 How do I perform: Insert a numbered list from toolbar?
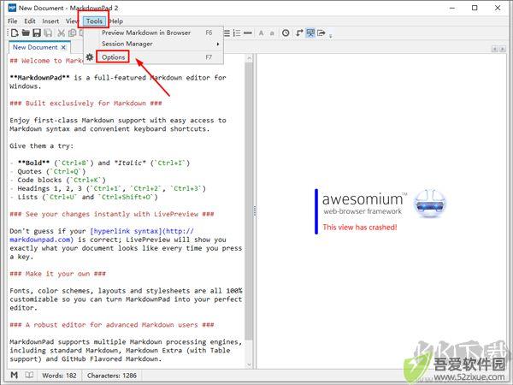click(237, 33)
